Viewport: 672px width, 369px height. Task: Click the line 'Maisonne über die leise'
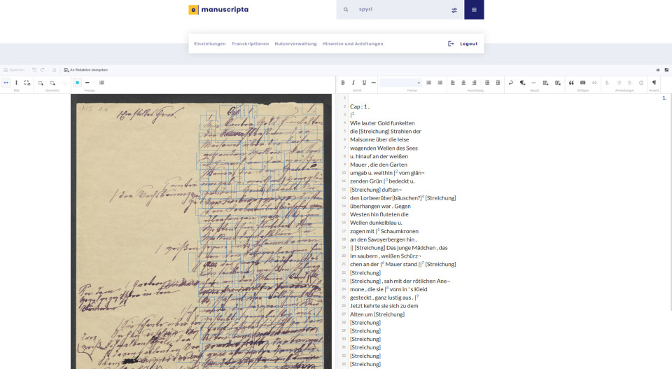379,140
